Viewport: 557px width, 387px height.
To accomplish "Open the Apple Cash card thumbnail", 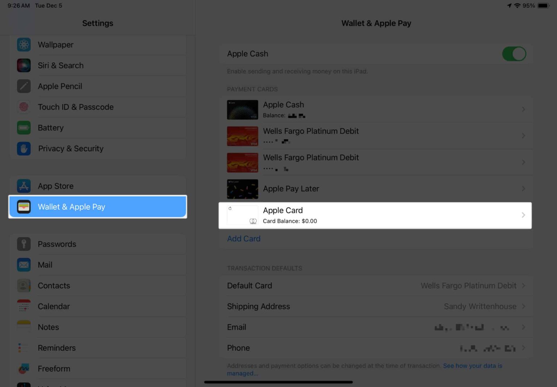I will click(x=242, y=109).
